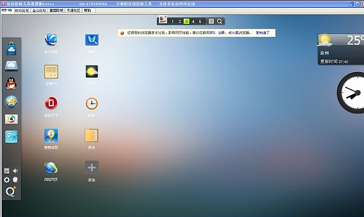The height and width of the screenshot is (217, 364).
Task: Click the IE9 link in the warning bar
Action: point(212,32)
